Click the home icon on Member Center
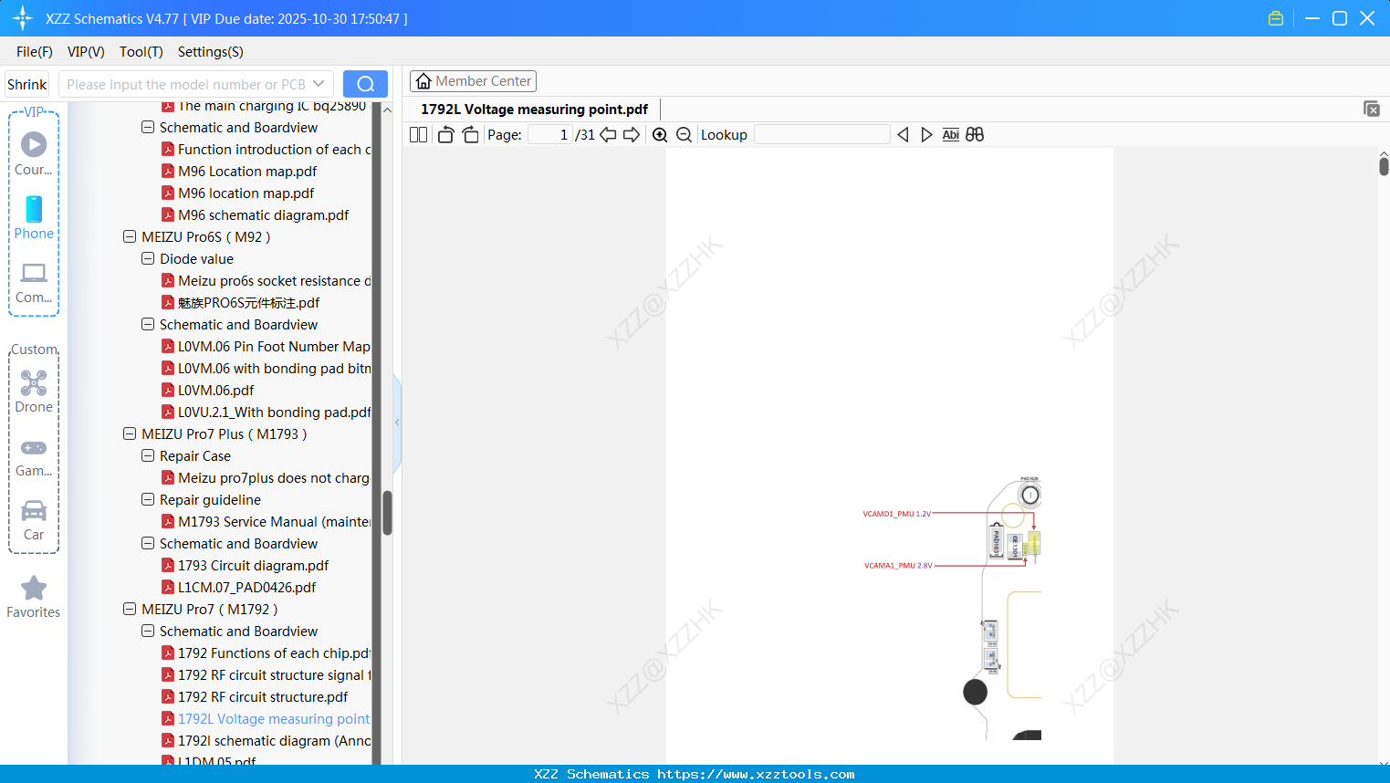This screenshot has height=783, width=1390. (423, 81)
